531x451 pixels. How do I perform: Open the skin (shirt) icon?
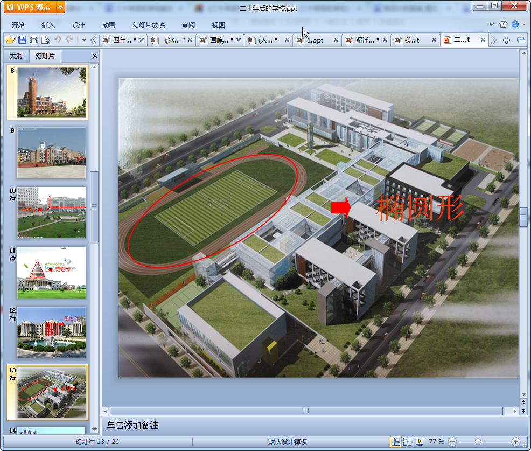[x=503, y=24]
